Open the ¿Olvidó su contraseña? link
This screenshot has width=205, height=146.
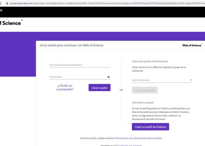click(65, 88)
